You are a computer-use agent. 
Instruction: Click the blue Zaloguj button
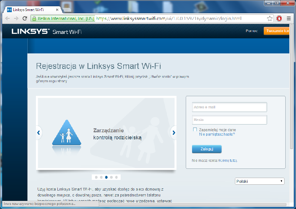click(x=207, y=149)
